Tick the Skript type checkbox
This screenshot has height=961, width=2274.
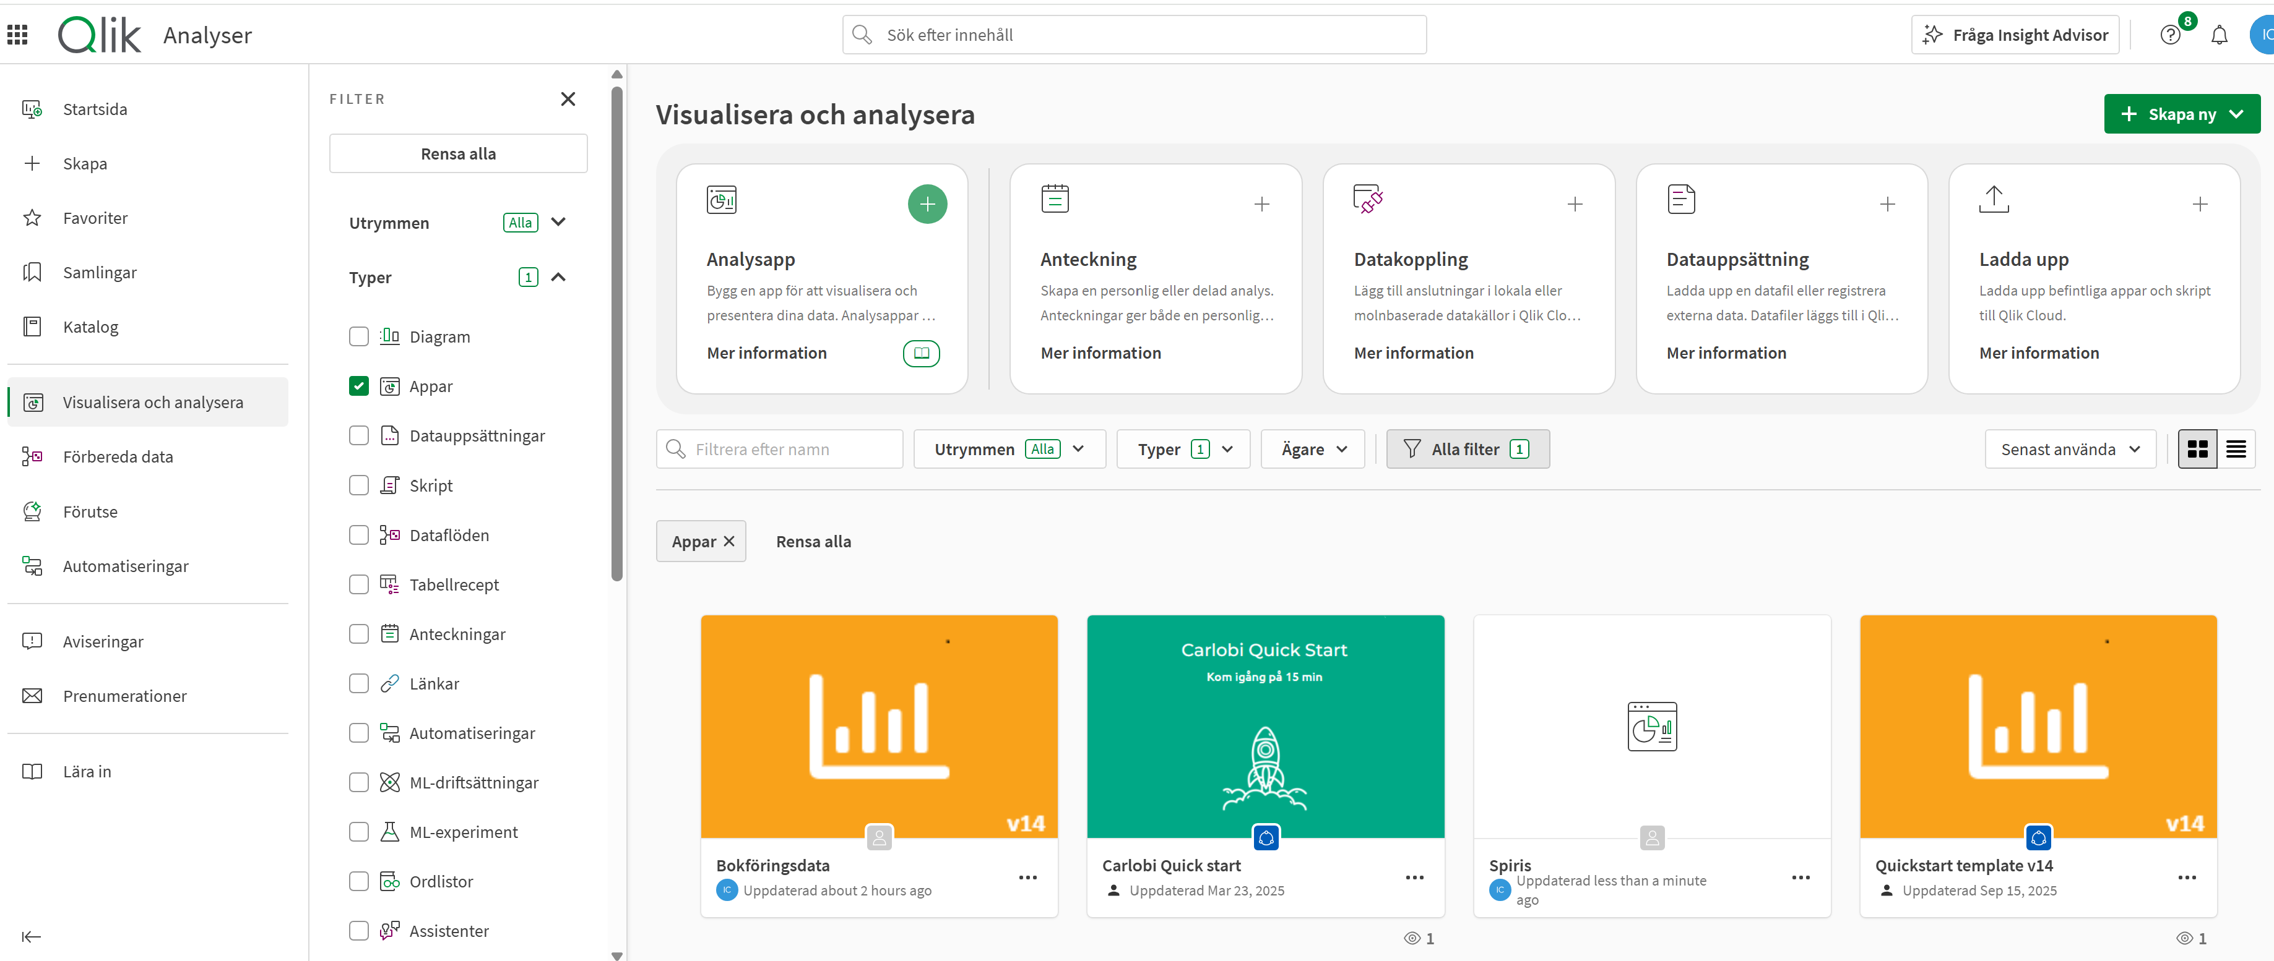coord(358,486)
